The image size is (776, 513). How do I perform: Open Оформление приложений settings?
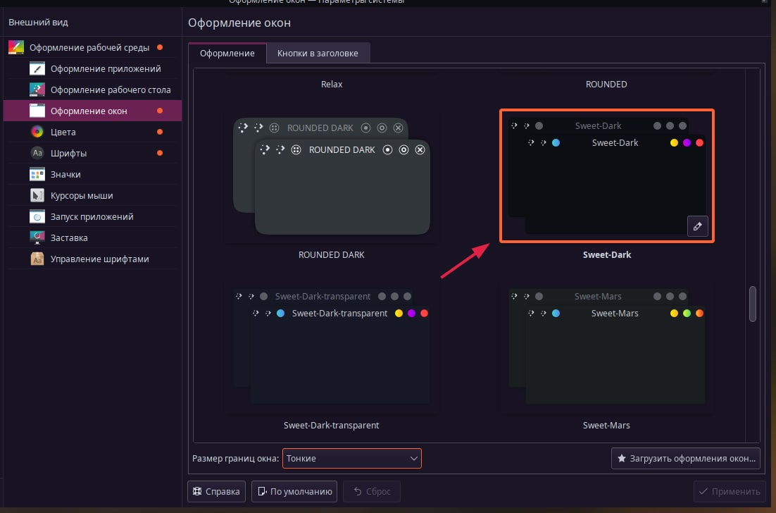pyautogui.click(x=92, y=68)
